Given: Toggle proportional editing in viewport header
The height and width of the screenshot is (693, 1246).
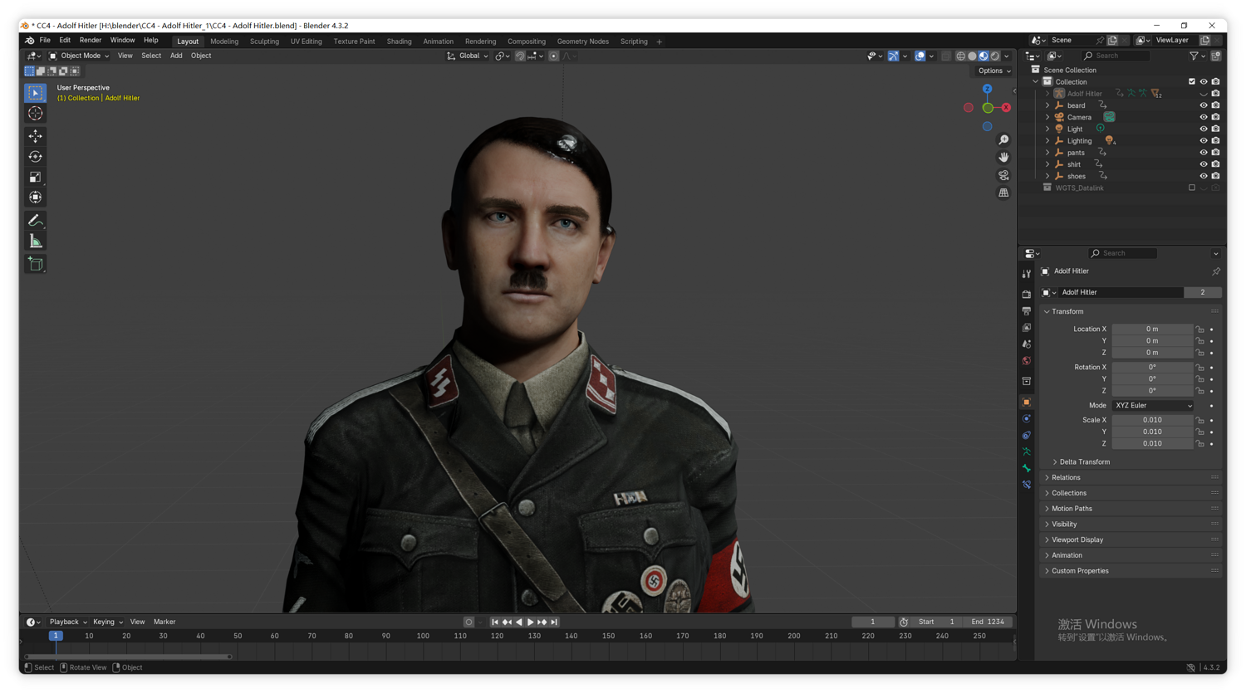Looking at the screenshot, I should [x=553, y=56].
